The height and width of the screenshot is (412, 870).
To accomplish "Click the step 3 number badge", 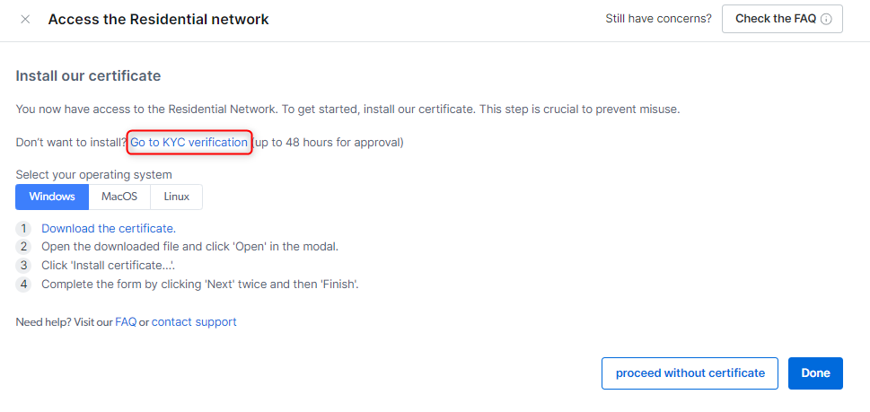I will pos(23,267).
